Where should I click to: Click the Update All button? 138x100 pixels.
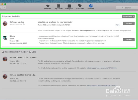(x=127, y=16)
